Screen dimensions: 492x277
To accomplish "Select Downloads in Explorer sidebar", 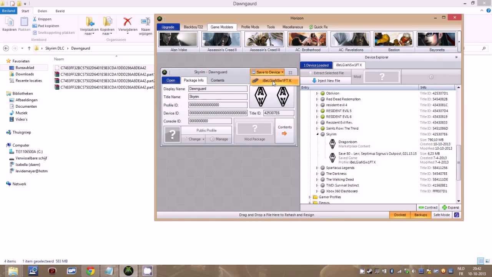I will point(25,74).
